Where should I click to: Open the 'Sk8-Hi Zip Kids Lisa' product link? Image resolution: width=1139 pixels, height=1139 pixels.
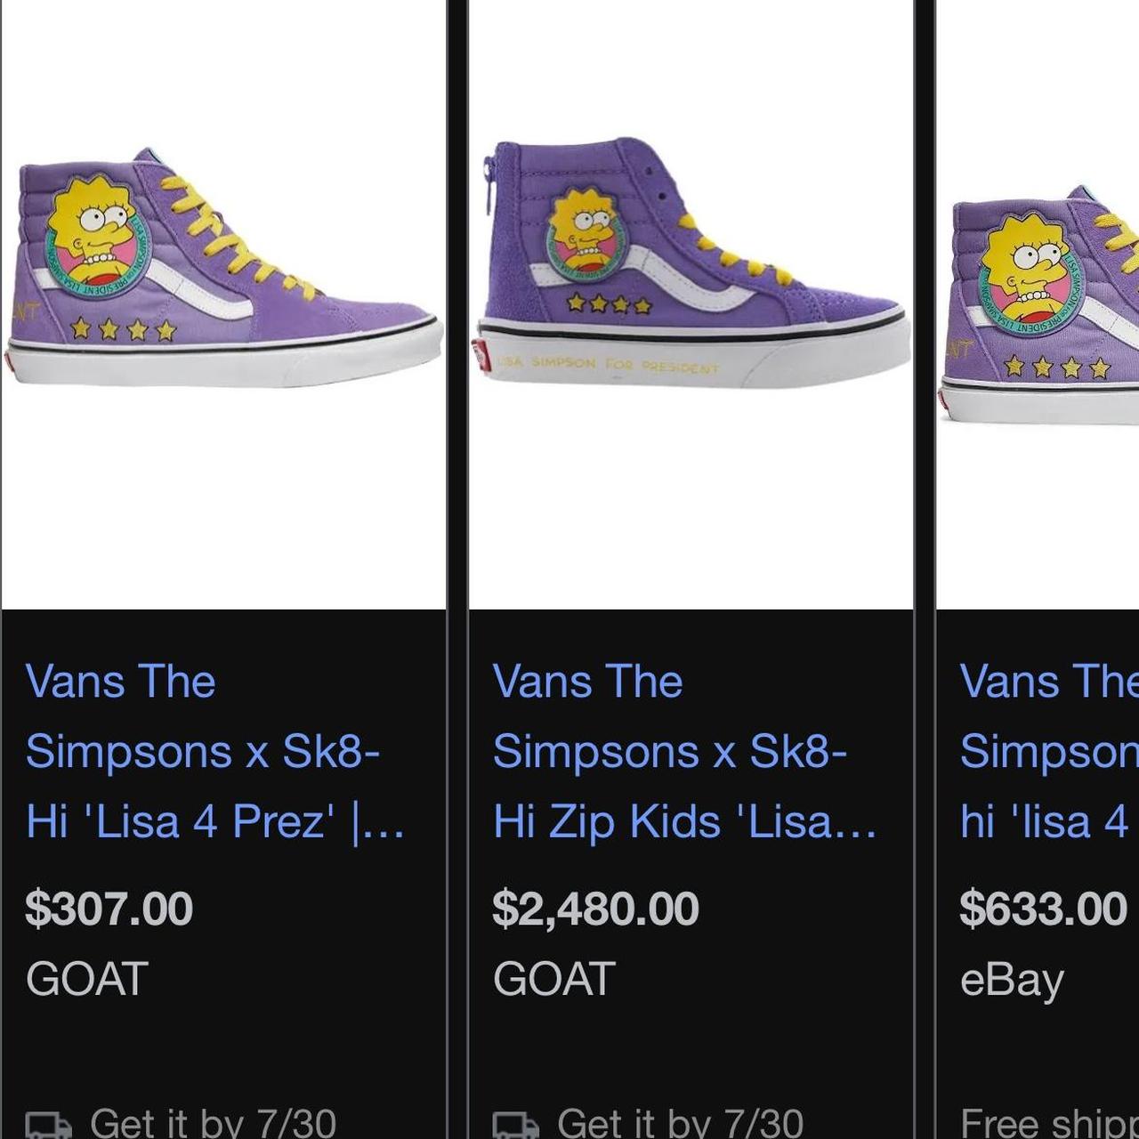click(x=681, y=752)
